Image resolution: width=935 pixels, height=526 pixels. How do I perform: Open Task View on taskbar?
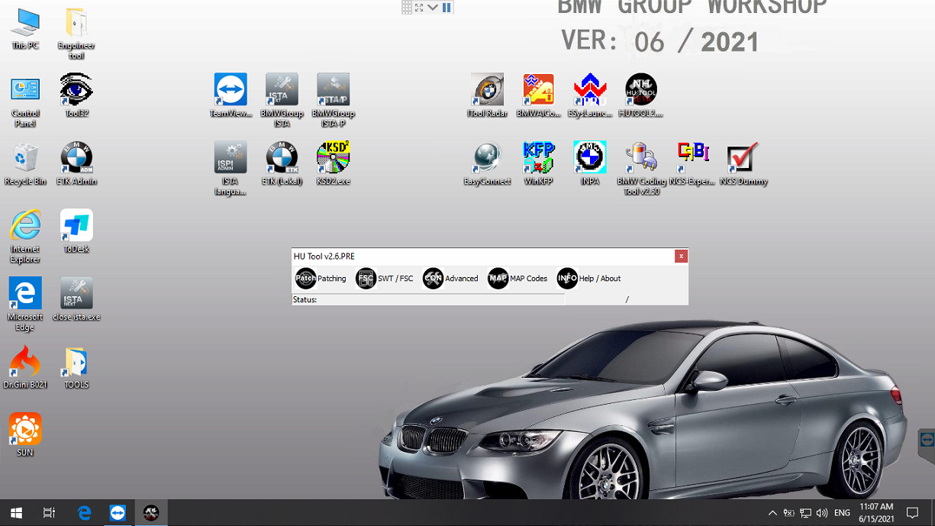(x=49, y=513)
